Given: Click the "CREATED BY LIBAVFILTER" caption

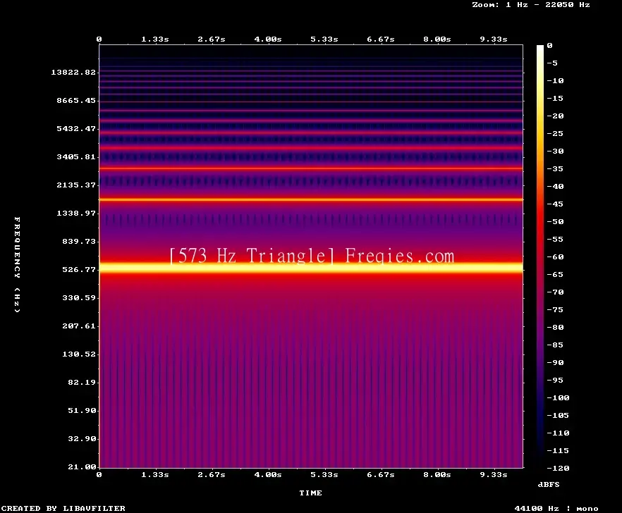Looking at the screenshot, I should pos(63,508).
